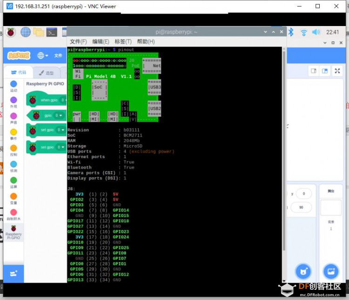Image resolution: width=349 pixels, height=300 pixels.
Task: Open terminal 文件(F) menu
Action: coord(78,41)
